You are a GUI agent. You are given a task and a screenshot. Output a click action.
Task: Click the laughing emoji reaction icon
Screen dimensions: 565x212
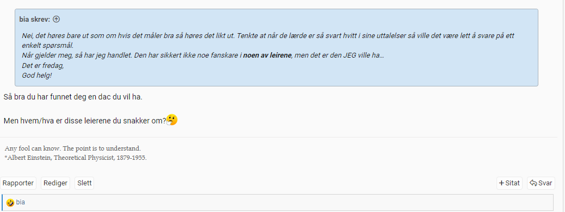point(10,203)
